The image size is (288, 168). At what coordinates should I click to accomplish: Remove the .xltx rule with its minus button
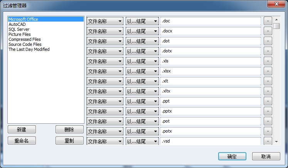pos(268,91)
